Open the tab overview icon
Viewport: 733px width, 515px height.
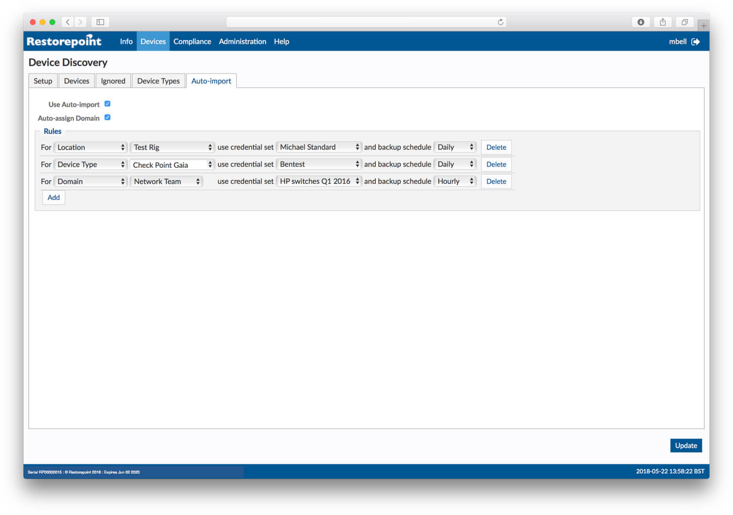click(x=684, y=22)
